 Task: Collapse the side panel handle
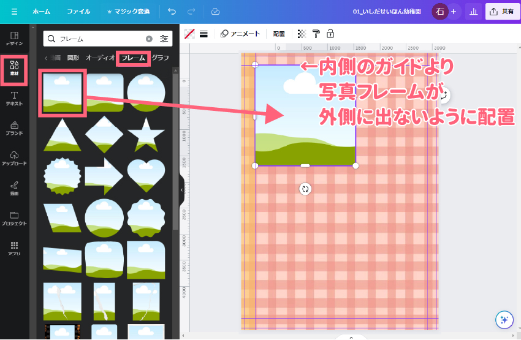(181, 190)
